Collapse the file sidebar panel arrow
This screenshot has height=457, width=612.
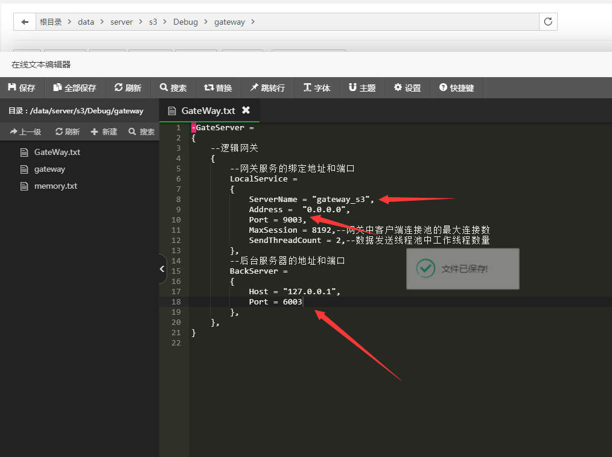(x=162, y=269)
